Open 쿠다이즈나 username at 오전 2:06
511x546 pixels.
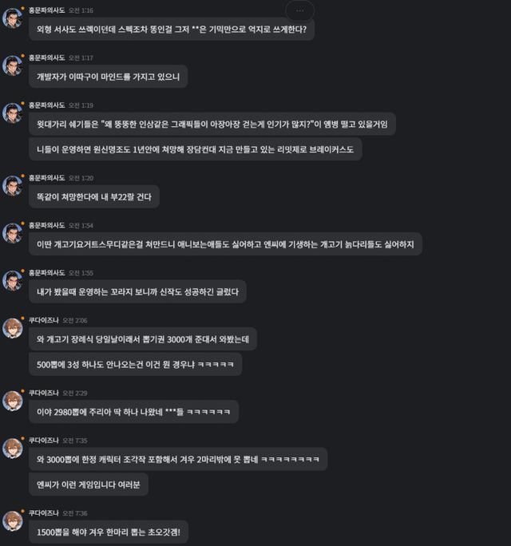click(44, 320)
